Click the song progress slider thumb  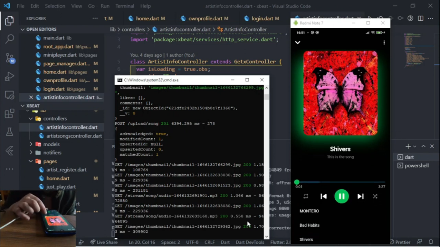(x=297, y=182)
